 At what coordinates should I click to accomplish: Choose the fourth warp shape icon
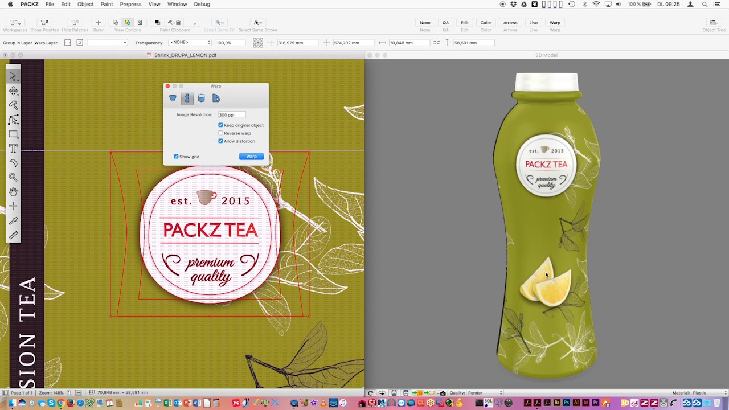(x=216, y=98)
